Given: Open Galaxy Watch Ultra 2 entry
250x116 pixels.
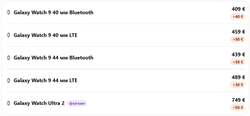Looking at the screenshot, I should pos(126,103).
